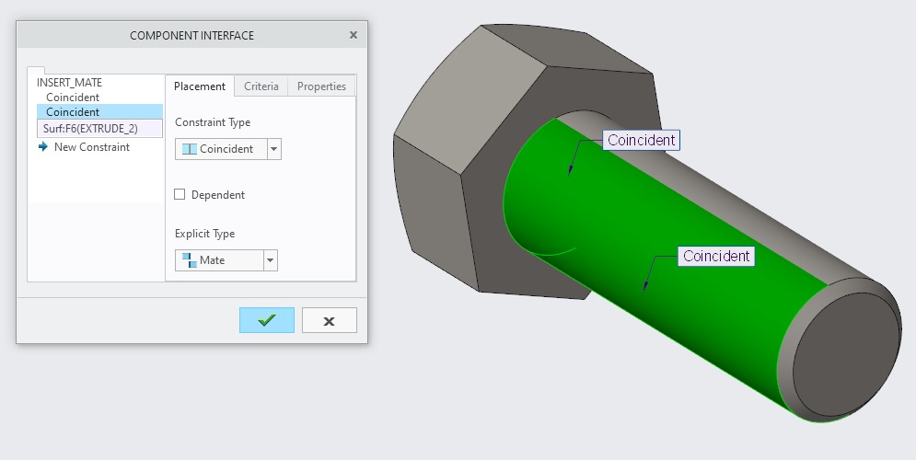The width and height of the screenshot is (916, 460).
Task: Cancel with the X button
Action: point(329,320)
